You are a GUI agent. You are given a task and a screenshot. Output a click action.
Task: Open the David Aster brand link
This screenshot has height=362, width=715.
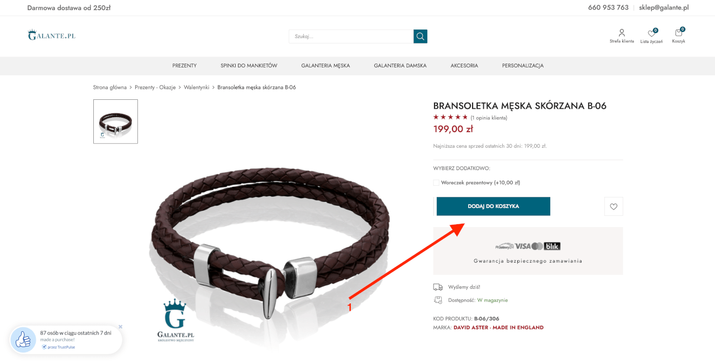tap(498, 327)
